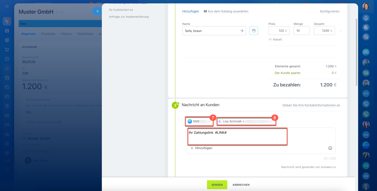Click the Konfigurieren link
This screenshot has width=377, height=191.
pyautogui.click(x=330, y=11)
